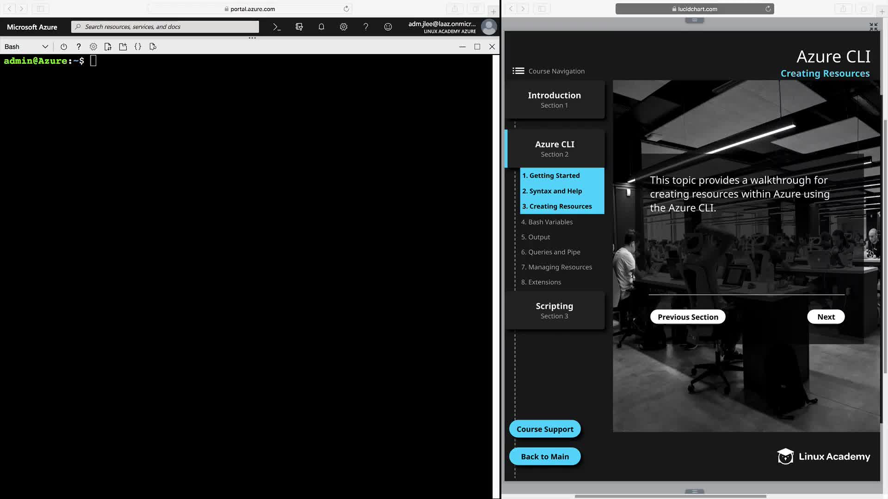Click the Previous Section button

pos(688,317)
